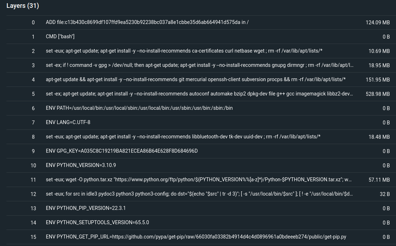The width and height of the screenshot is (396, 246).
Task: Select the ENV PATH layer
Action: (x=139, y=108)
